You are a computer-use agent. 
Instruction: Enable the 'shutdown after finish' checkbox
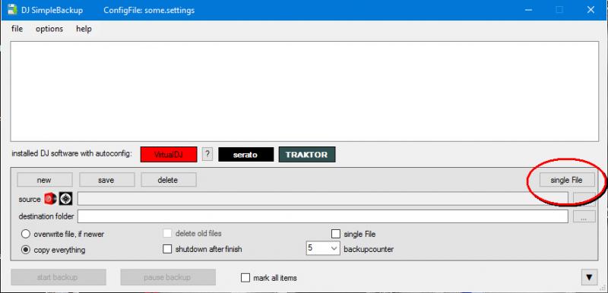pos(167,249)
